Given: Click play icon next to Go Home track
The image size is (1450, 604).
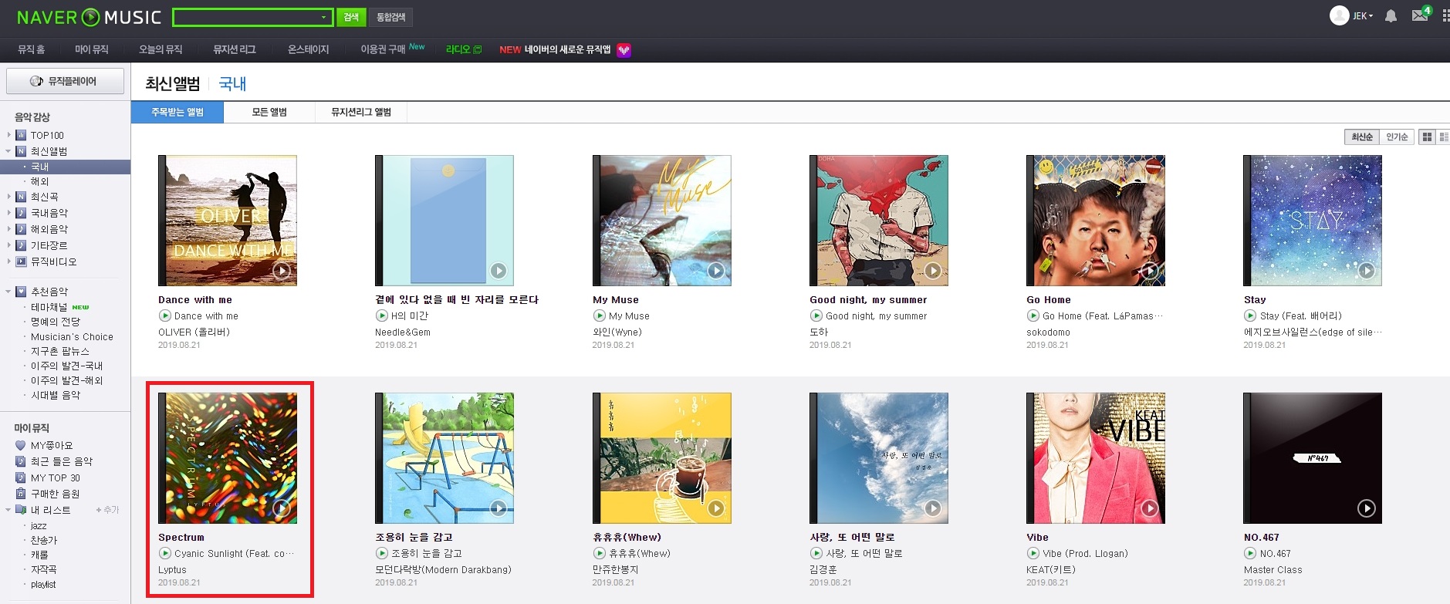Looking at the screenshot, I should point(1033,315).
